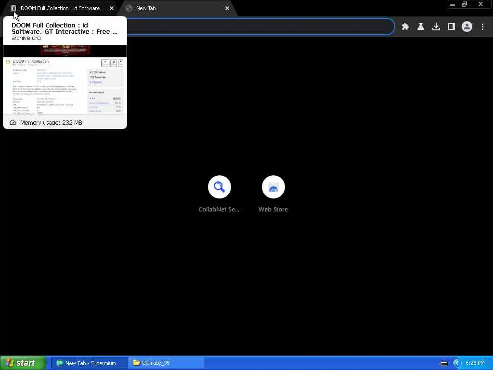
Task: Click the archive.org favicon on first tab
Action: [x=13, y=8]
